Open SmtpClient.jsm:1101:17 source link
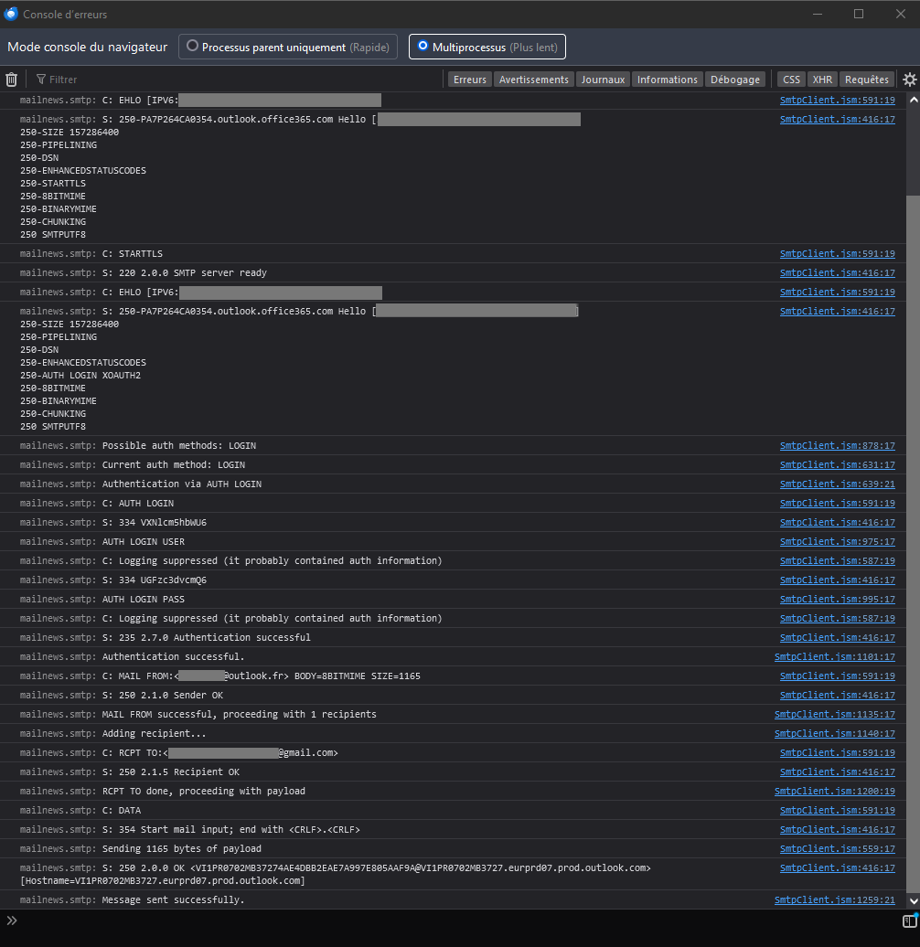Image resolution: width=920 pixels, height=947 pixels. pos(835,656)
